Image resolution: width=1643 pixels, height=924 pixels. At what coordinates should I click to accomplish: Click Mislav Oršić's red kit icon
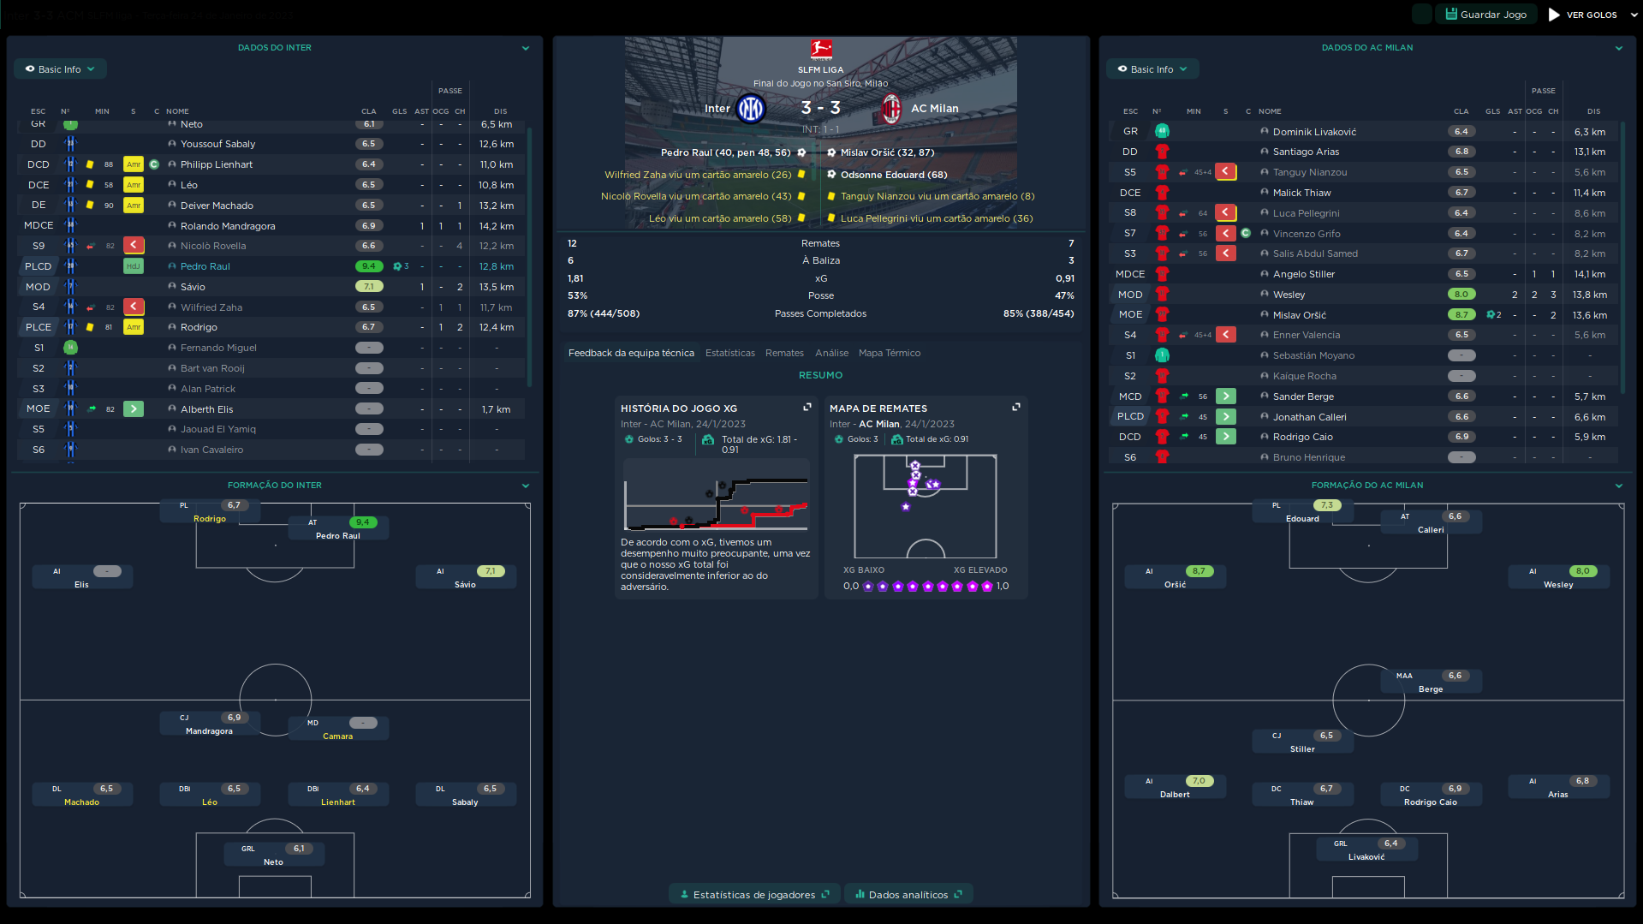pyautogui.click(x=1162, y=315)
